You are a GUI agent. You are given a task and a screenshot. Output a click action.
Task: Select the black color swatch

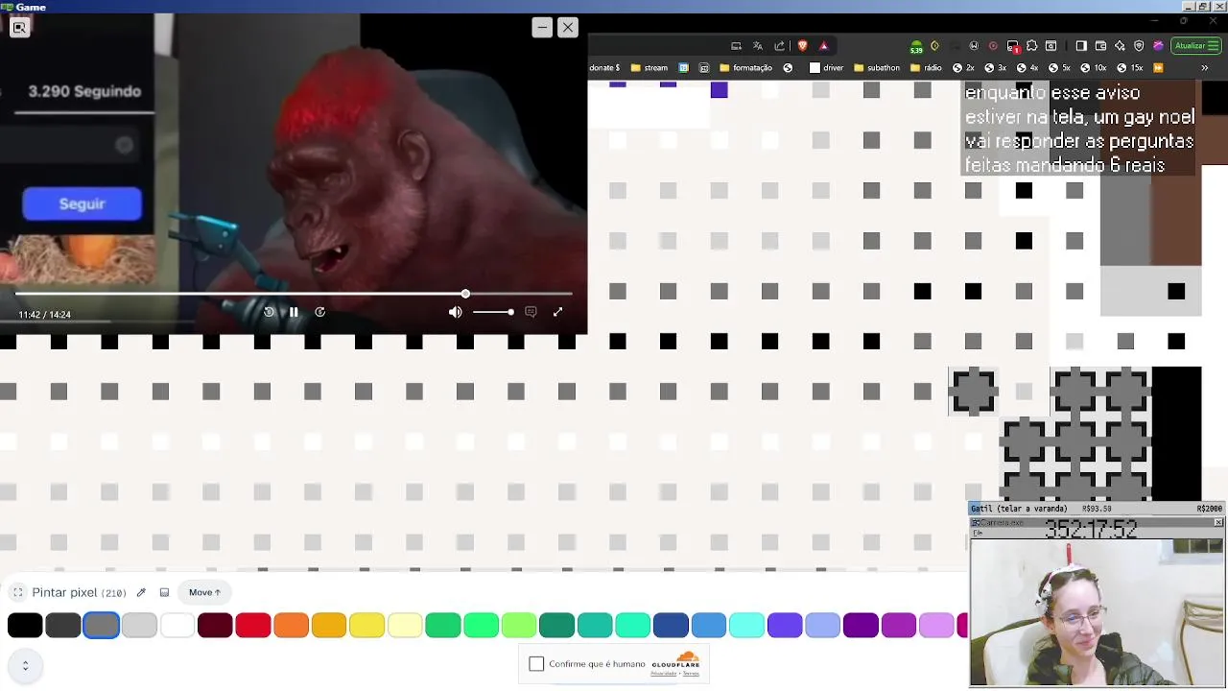[25, 626]
